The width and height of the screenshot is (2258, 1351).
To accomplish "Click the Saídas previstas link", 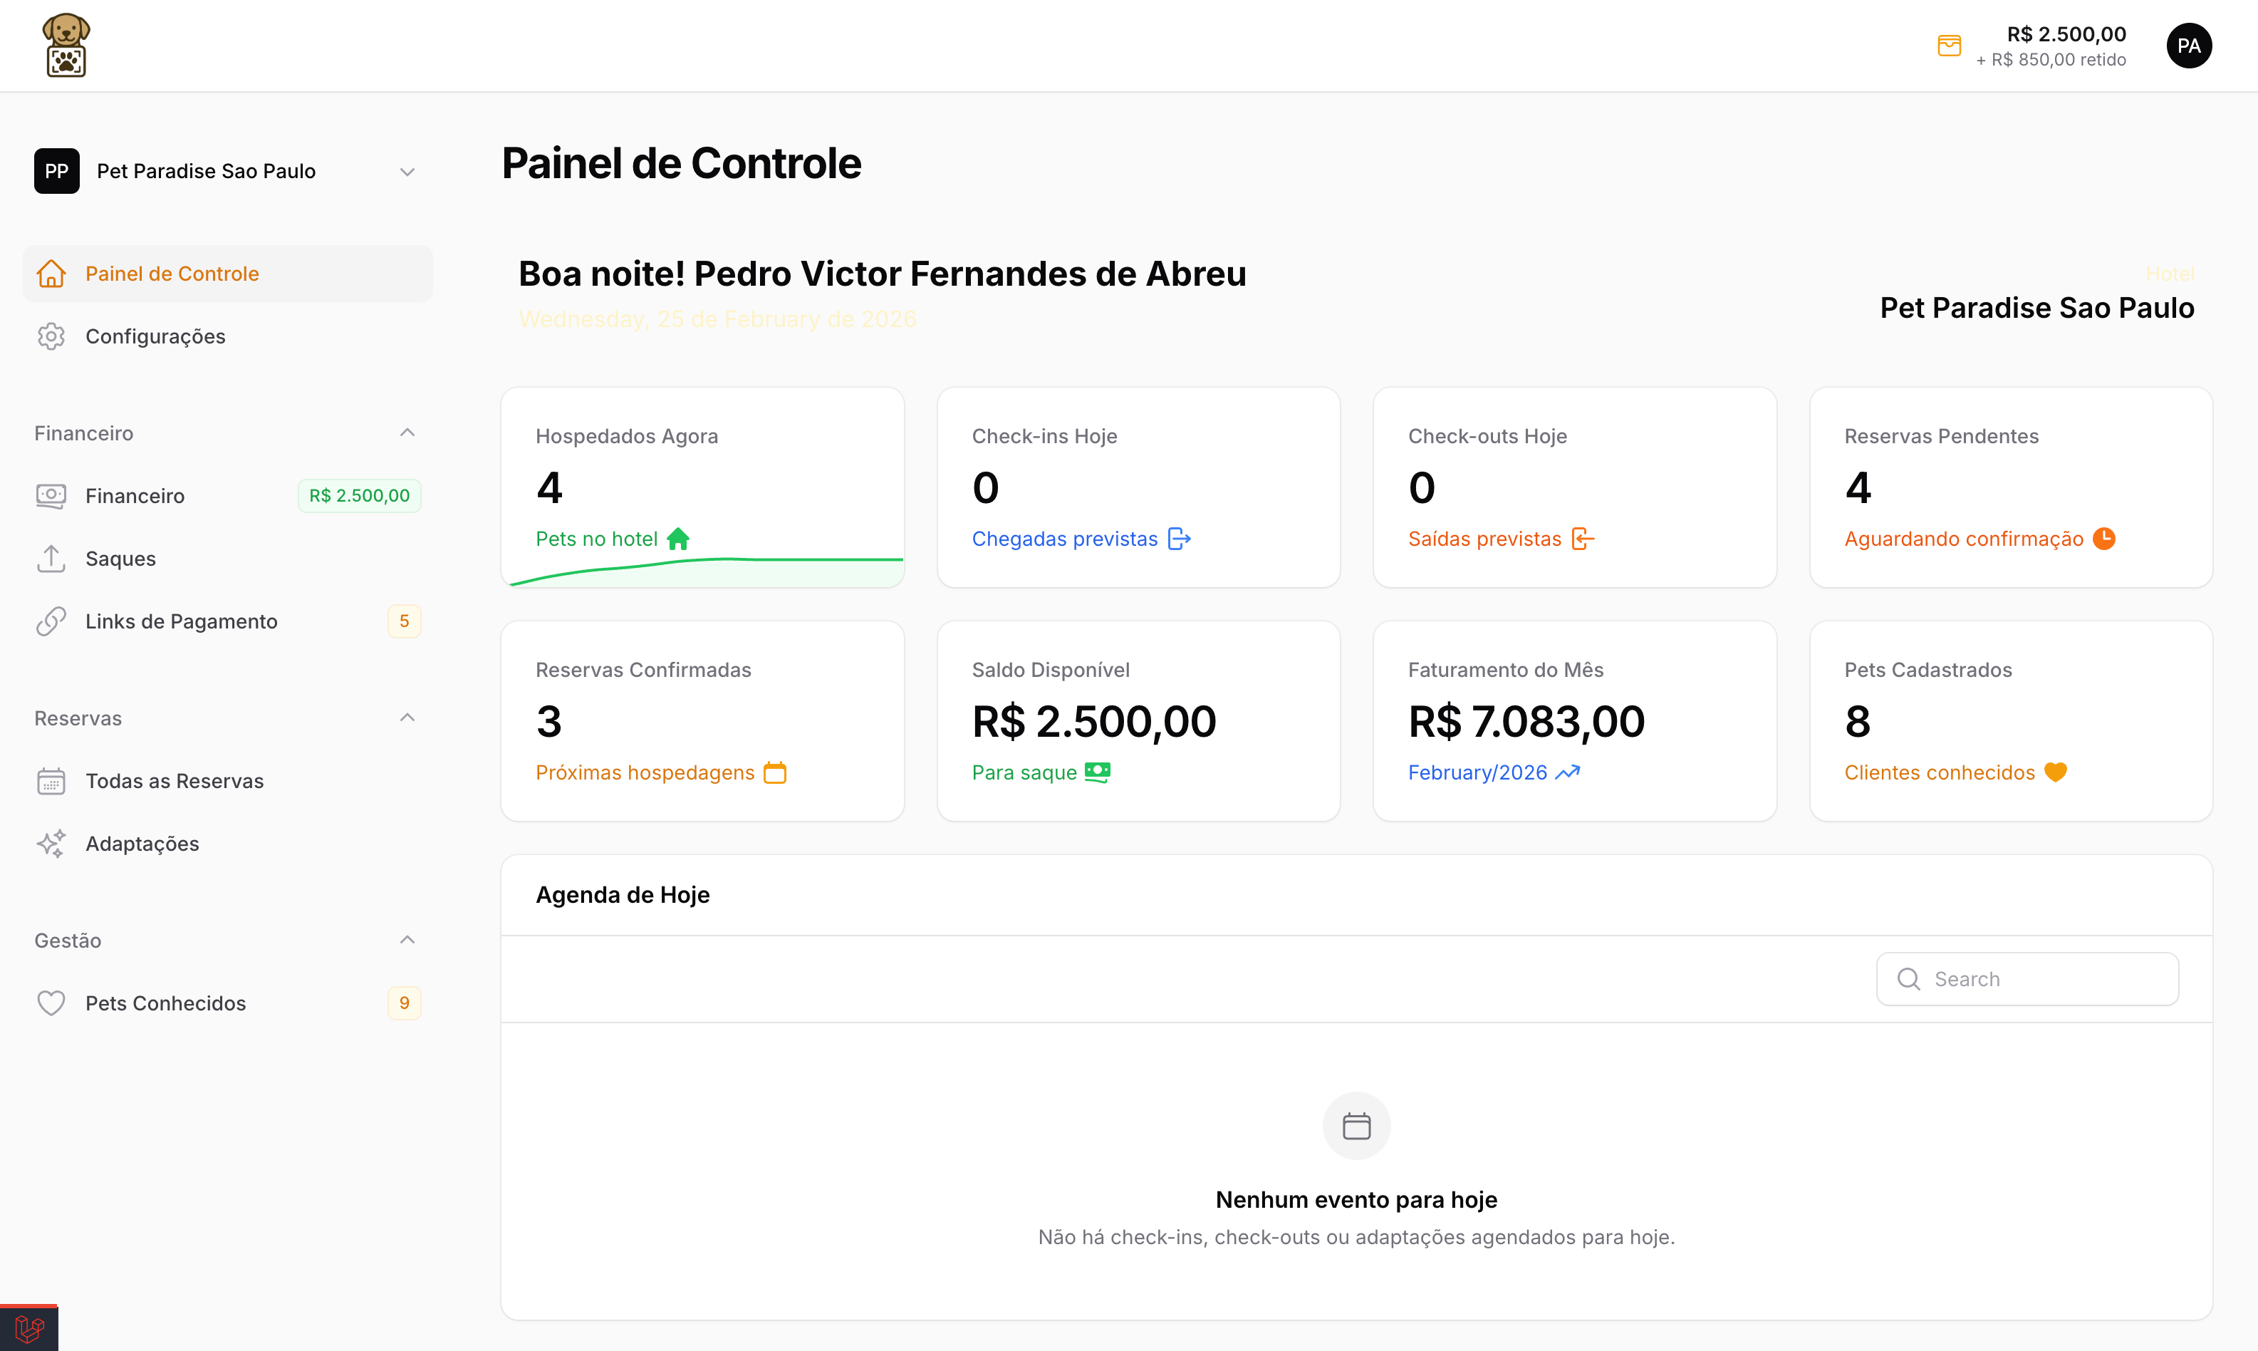I will pos(1484,539).
